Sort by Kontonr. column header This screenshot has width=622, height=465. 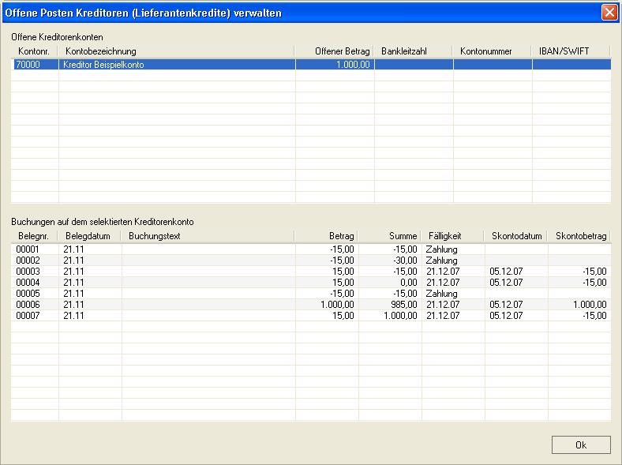[x=34, y=51]
